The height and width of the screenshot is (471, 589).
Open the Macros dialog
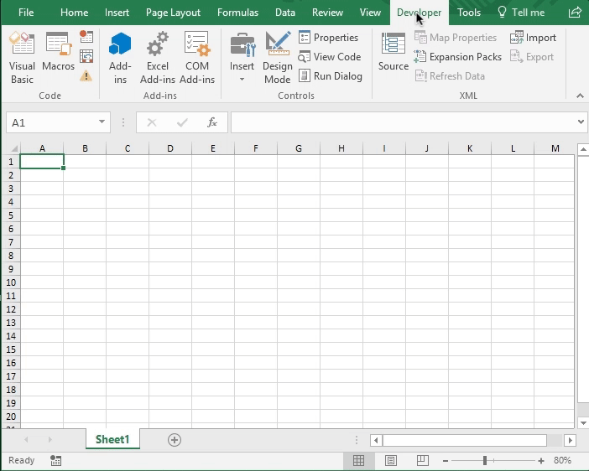click(58, 51)
